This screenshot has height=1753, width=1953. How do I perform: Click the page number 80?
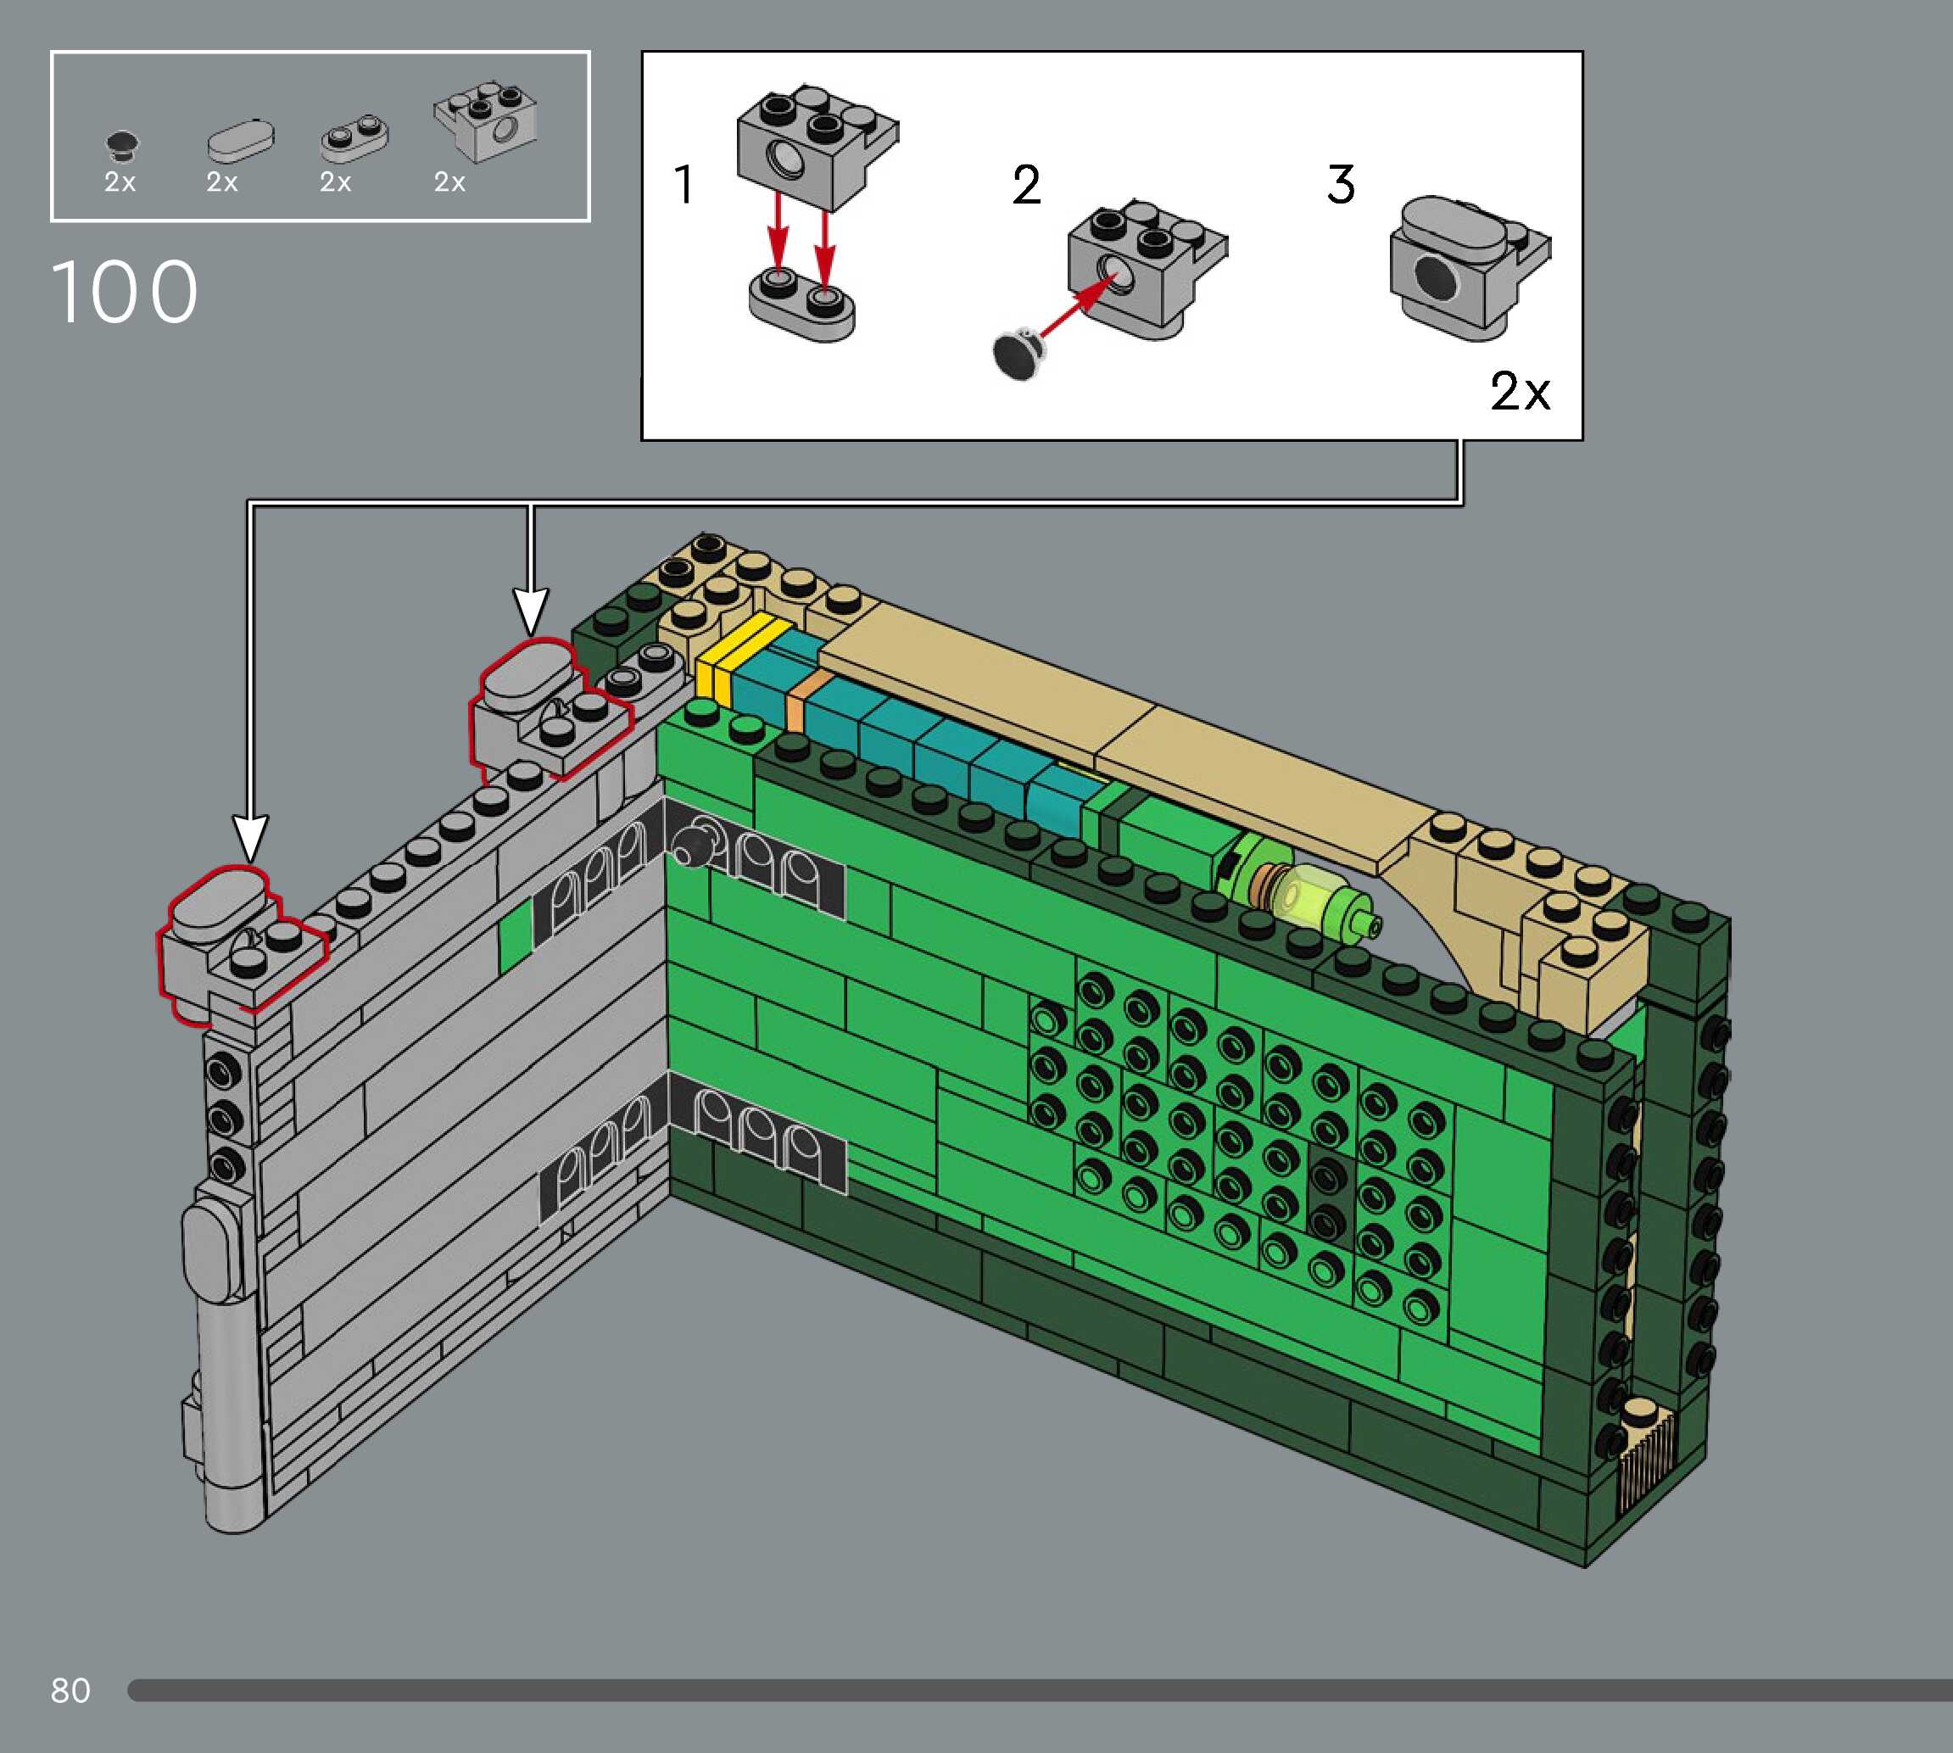point(70,1689)
